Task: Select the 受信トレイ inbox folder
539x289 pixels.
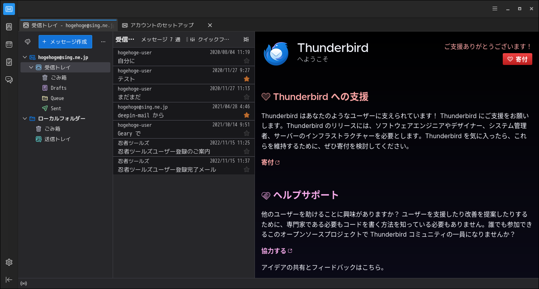Action: click(65, 67)
